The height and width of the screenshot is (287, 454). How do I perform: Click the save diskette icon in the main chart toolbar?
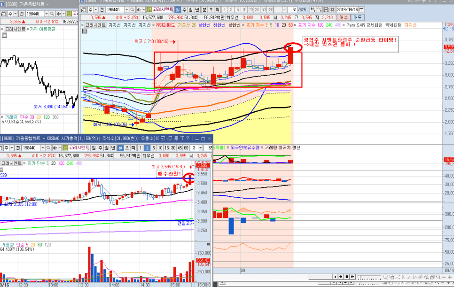326,9
